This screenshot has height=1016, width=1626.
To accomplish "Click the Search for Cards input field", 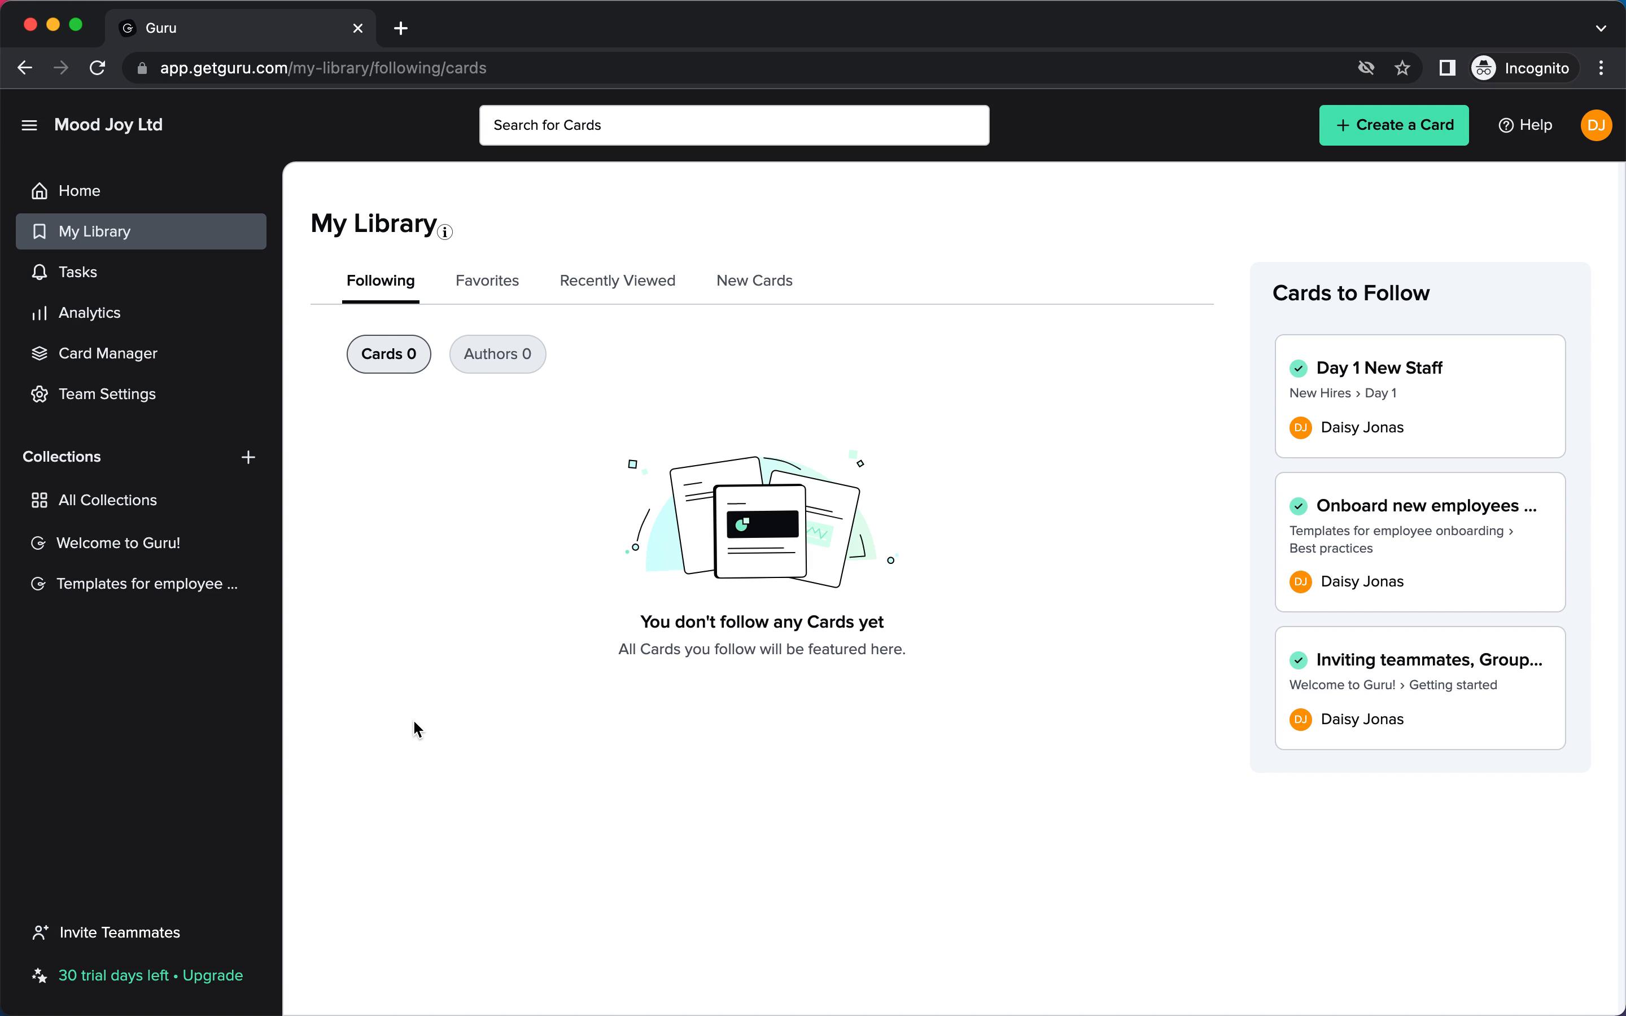I will pos(734,124).
